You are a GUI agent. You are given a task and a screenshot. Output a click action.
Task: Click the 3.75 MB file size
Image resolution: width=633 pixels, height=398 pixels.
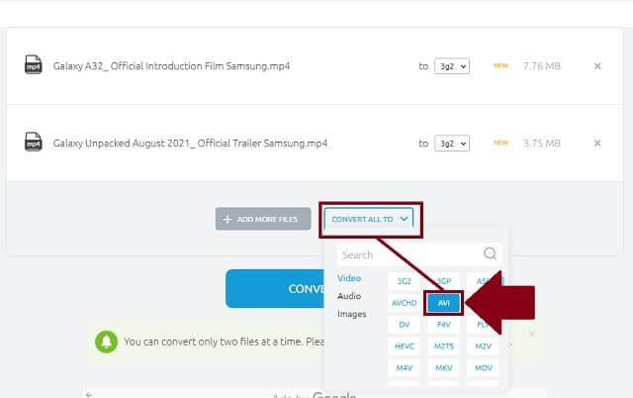(542, 143)
